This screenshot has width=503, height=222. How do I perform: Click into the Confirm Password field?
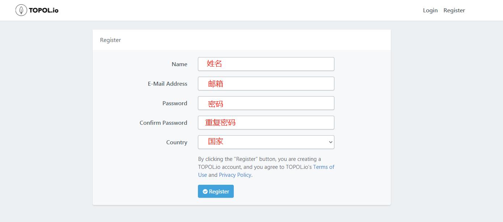(x=266, y=123)
